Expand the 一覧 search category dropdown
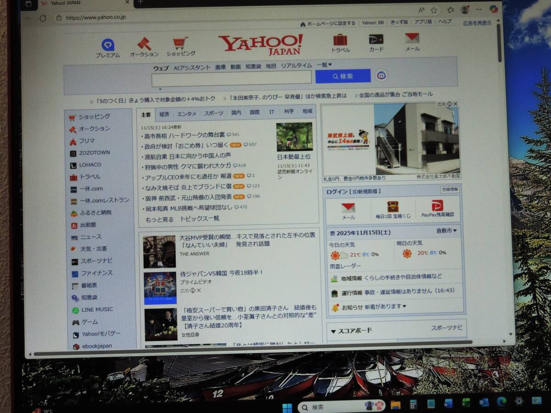This screenshot has width=551, height=413. click(324, 65)
